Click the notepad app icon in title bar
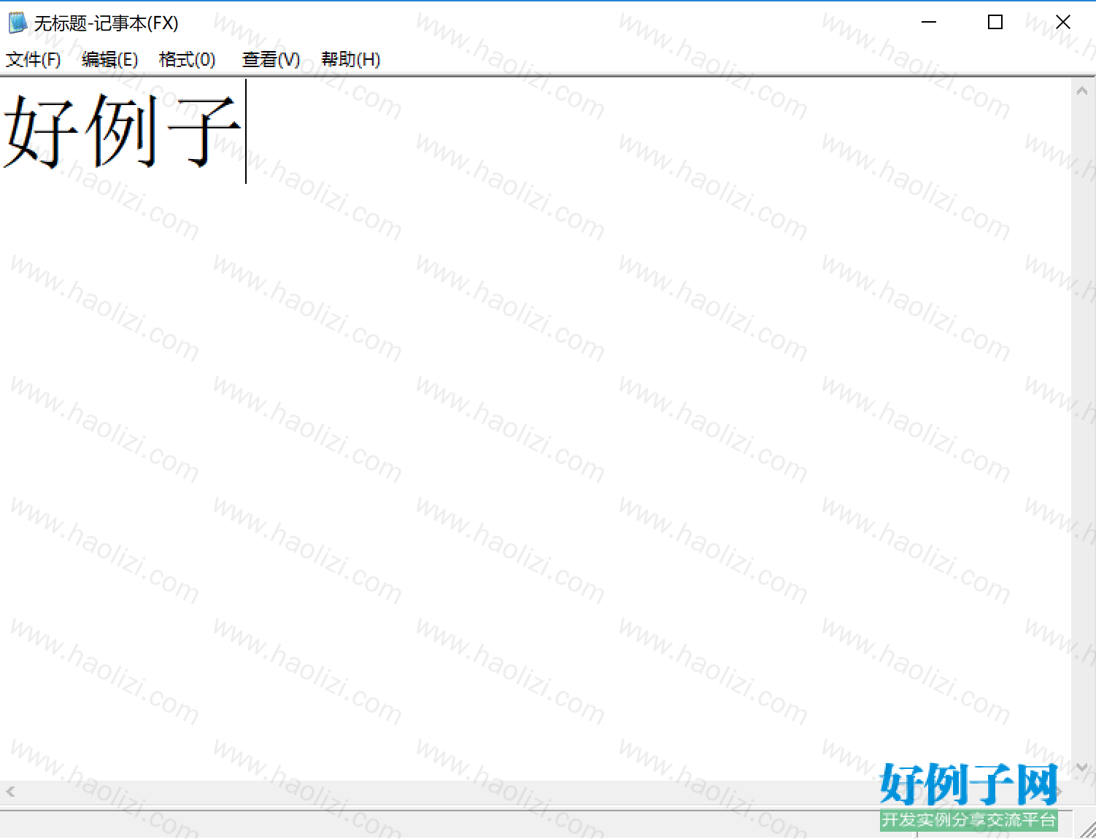This screenshot has width=1096, height=839. point(17,23)
